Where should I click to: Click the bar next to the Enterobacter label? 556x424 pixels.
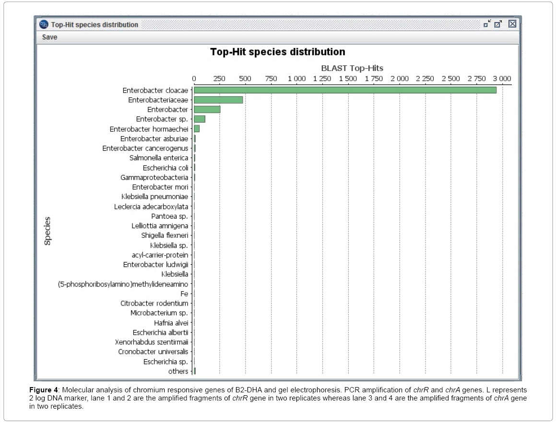point(207,109)
